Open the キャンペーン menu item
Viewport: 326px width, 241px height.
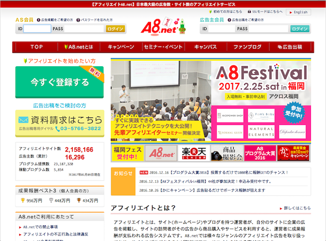click(121, 47)
